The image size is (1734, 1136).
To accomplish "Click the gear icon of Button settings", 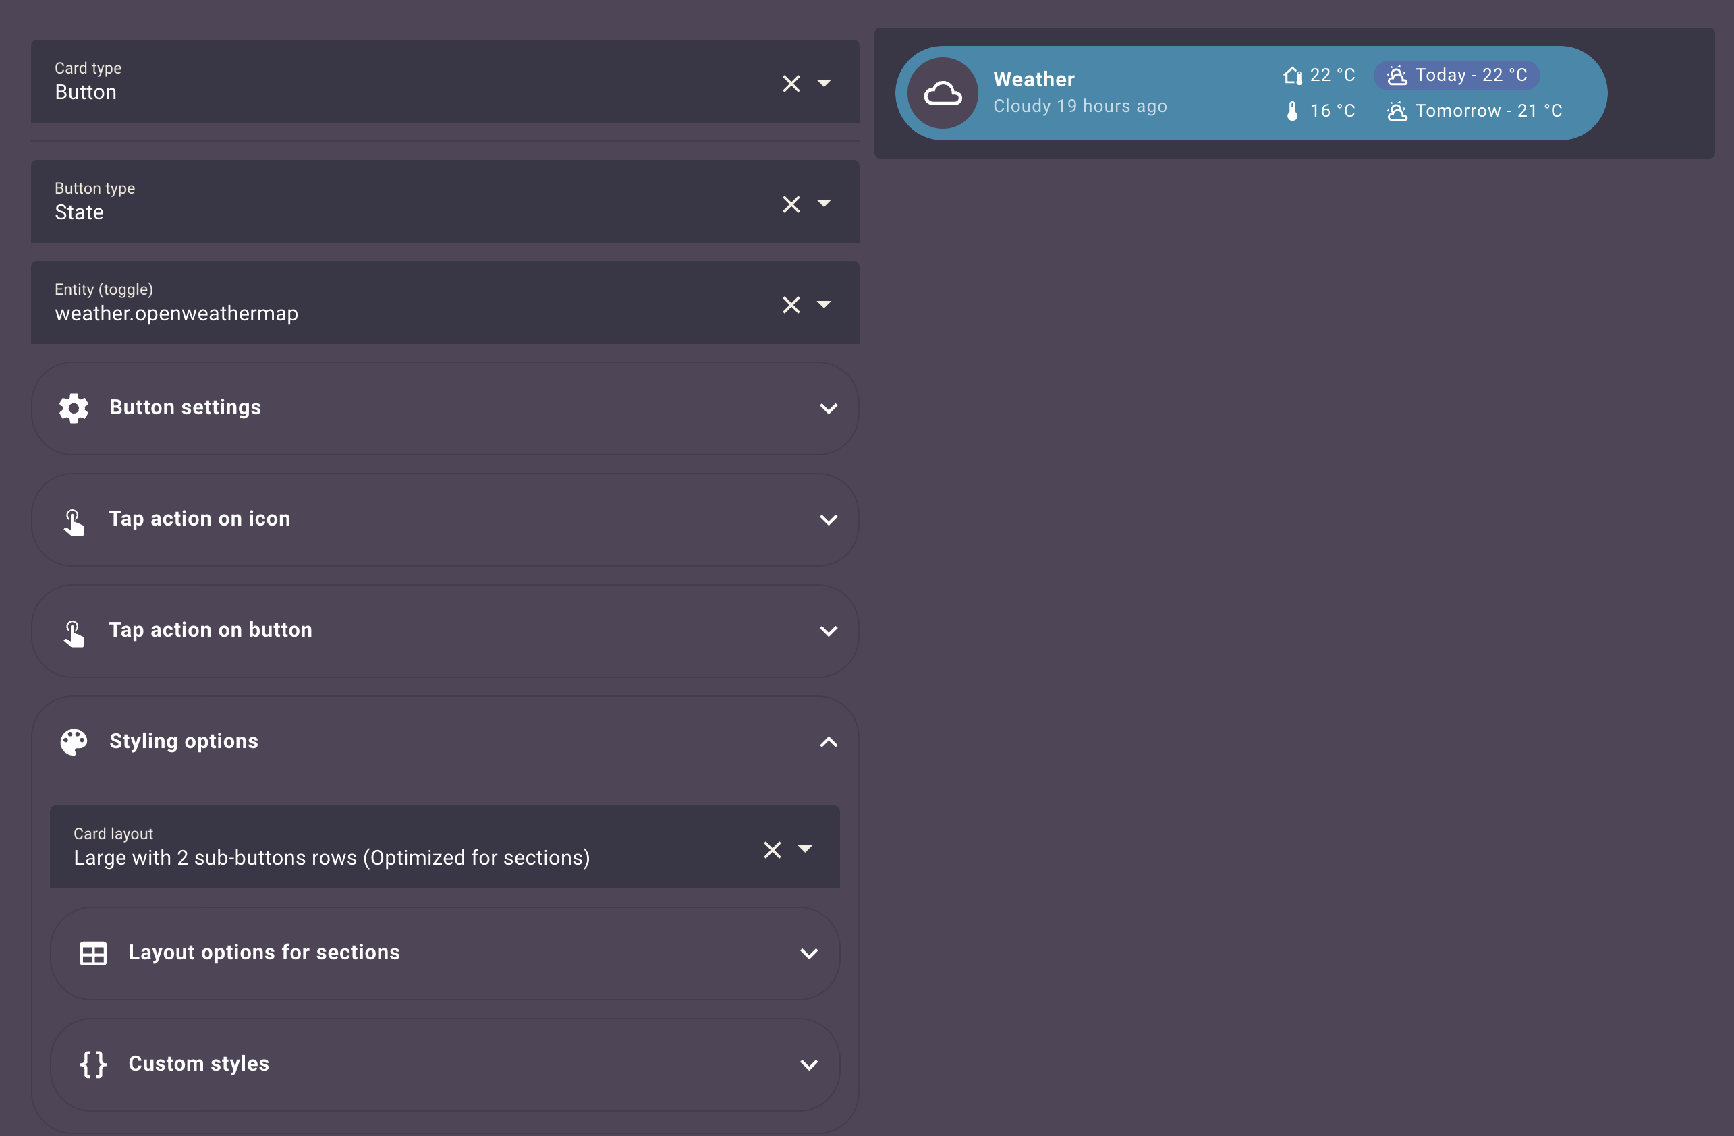I will click(74, 408).
